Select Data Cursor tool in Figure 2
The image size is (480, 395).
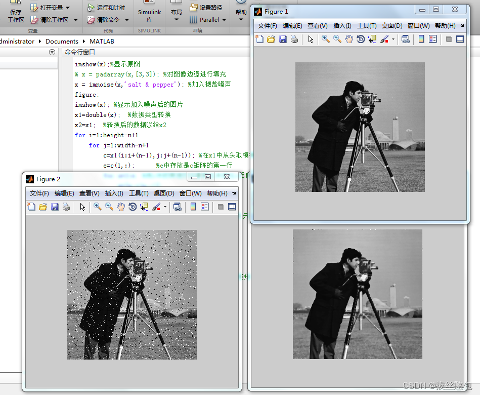tap(144, 207)
